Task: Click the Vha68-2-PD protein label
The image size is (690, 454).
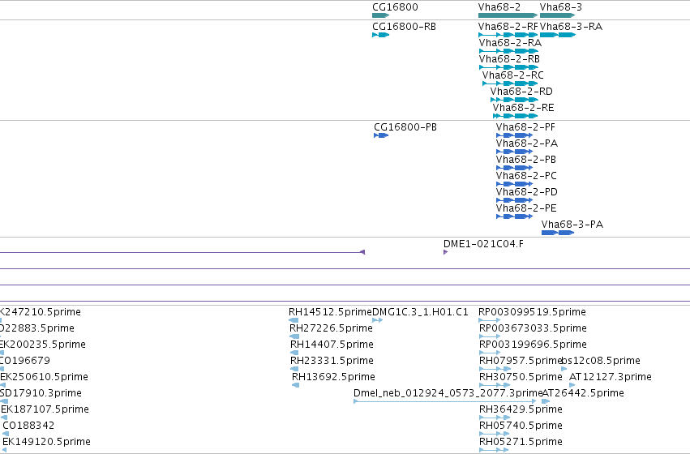Action: (x=527, y=192)
